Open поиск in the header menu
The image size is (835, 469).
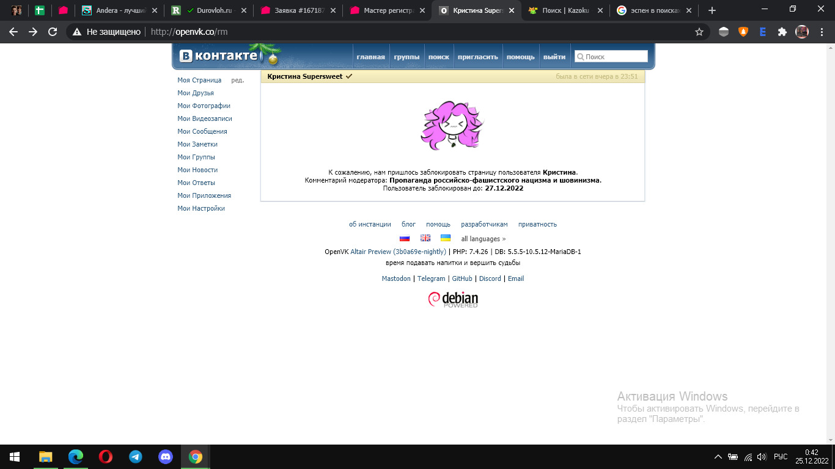[439, 57]
